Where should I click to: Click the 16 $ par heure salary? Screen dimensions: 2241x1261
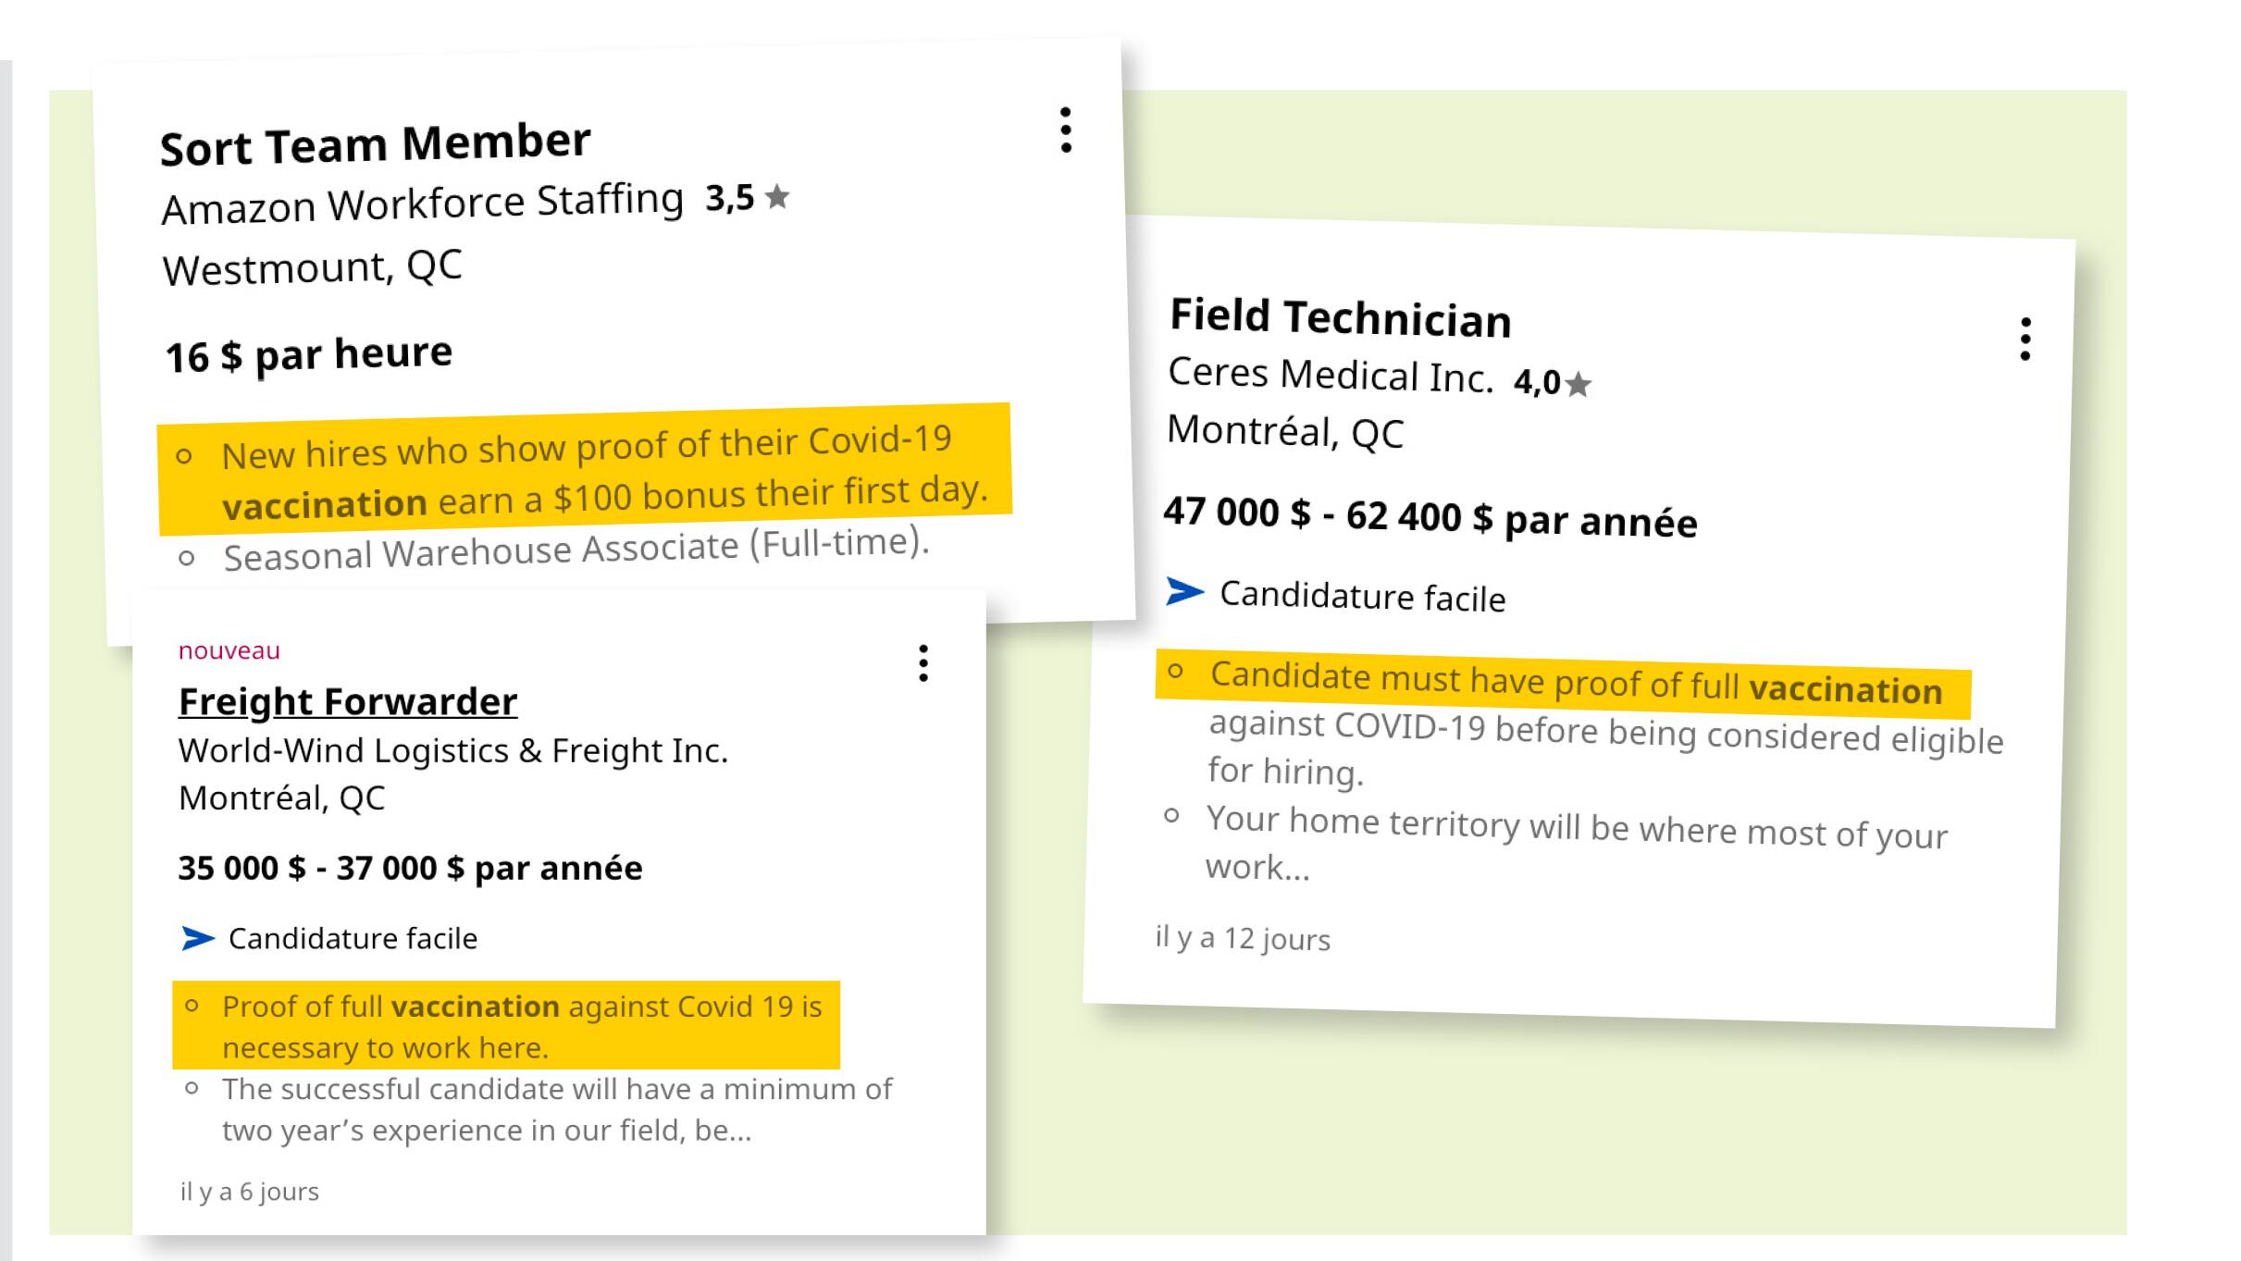[308, 355]
